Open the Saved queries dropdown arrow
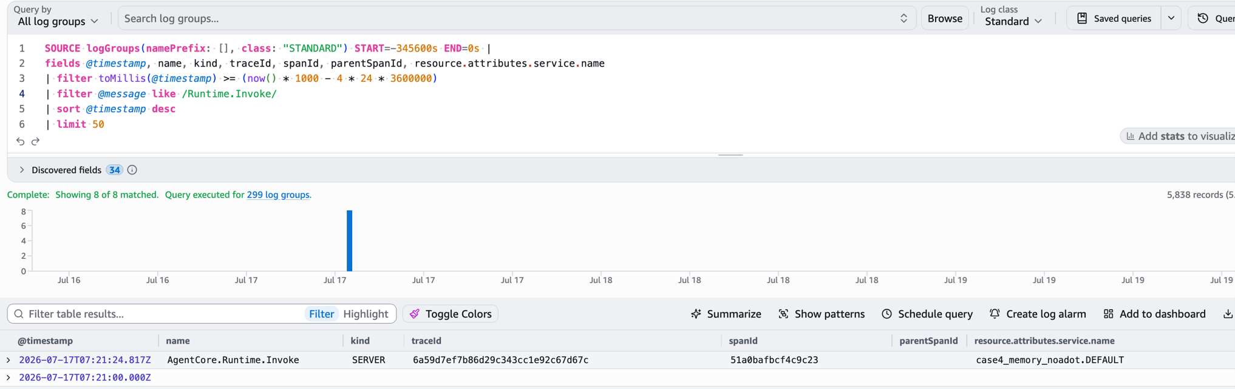1235x389 pixels. tap(1171, 18)
